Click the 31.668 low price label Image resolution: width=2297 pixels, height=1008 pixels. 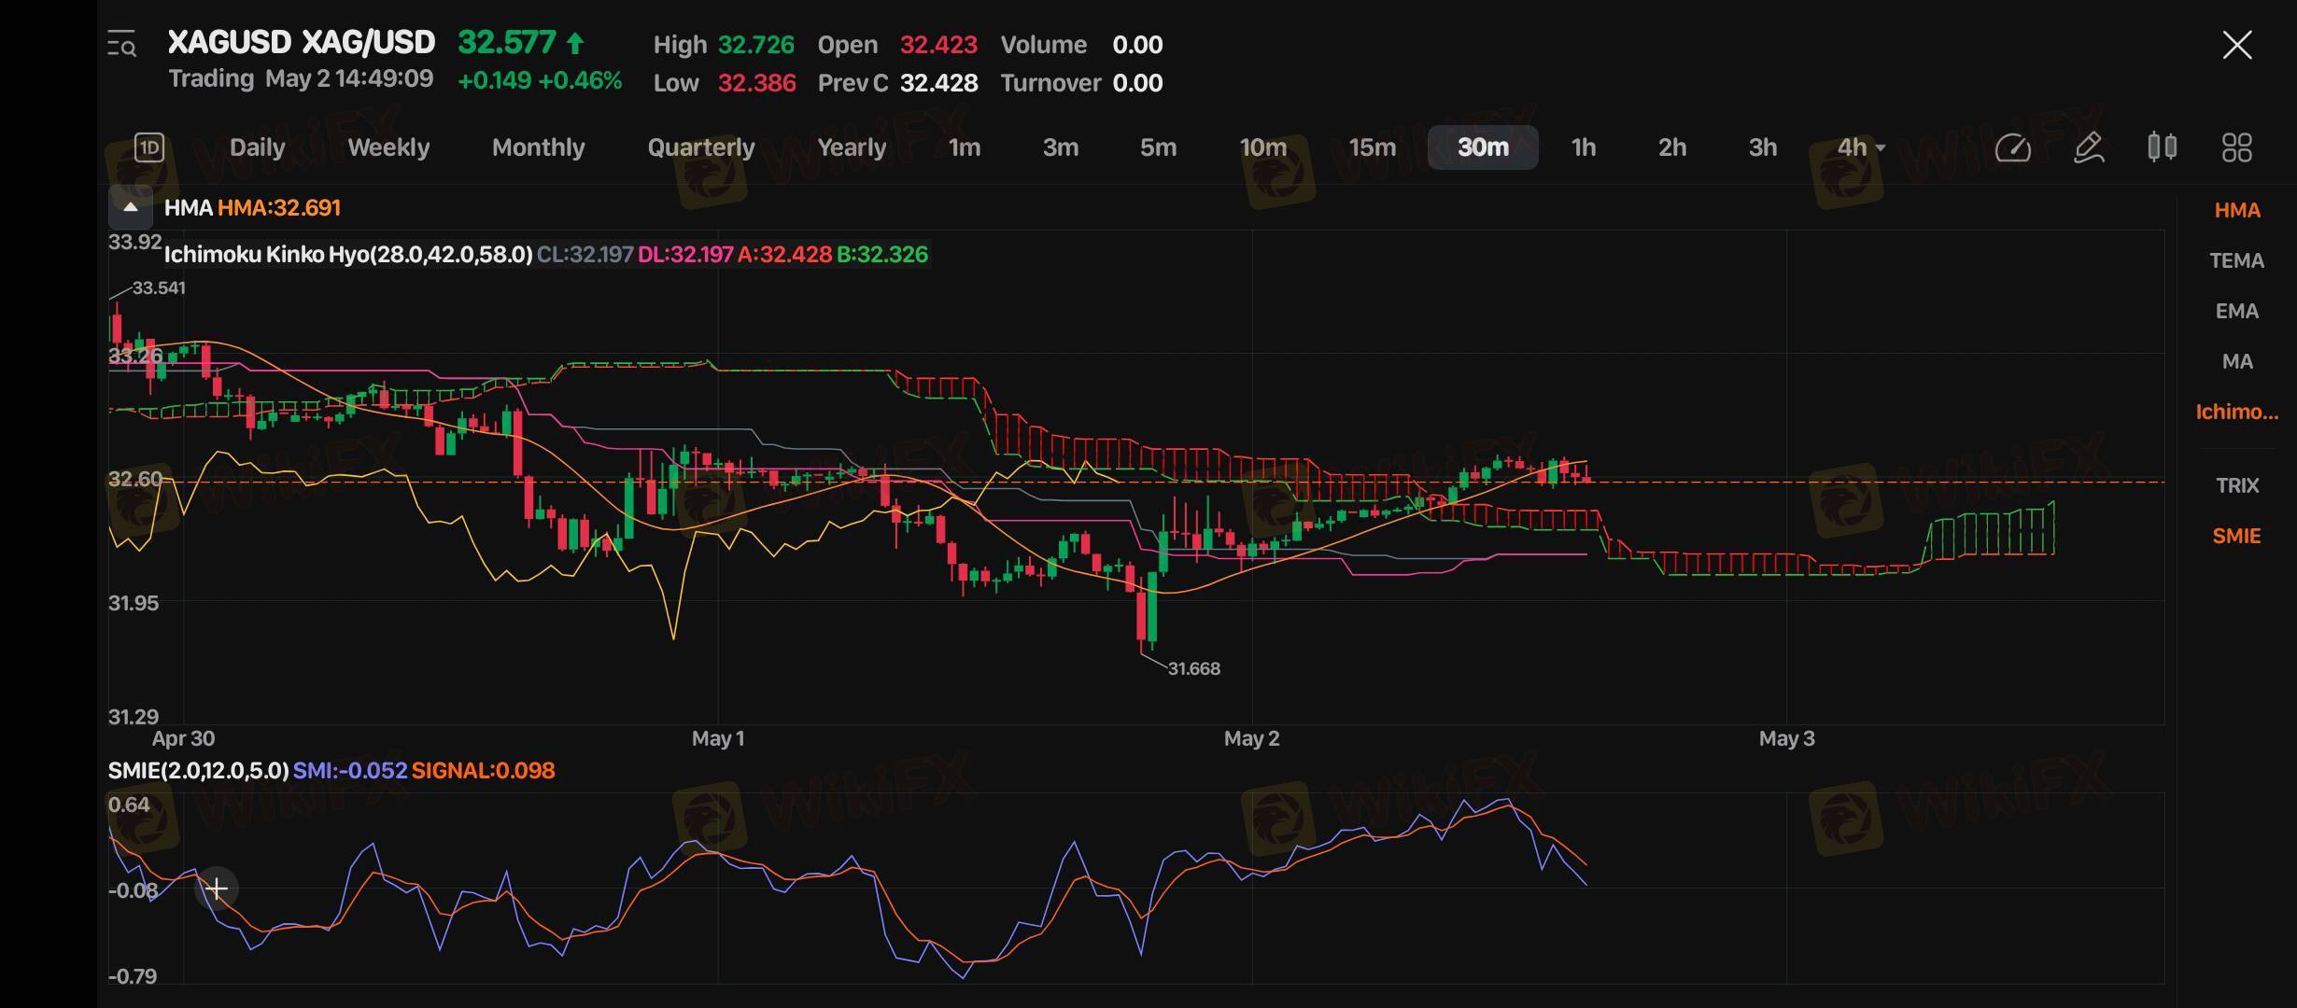coord(1193,668)
